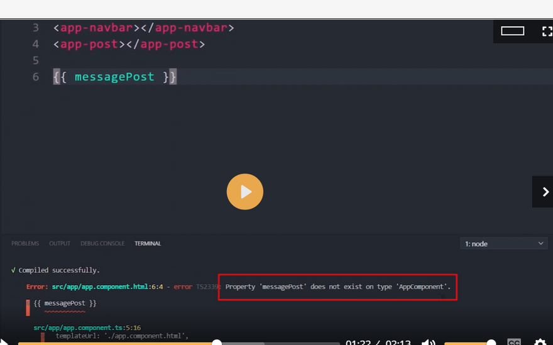
Task: Open the src/app/app.component.html:6:4 error link
Action: [x=109, y=287]
